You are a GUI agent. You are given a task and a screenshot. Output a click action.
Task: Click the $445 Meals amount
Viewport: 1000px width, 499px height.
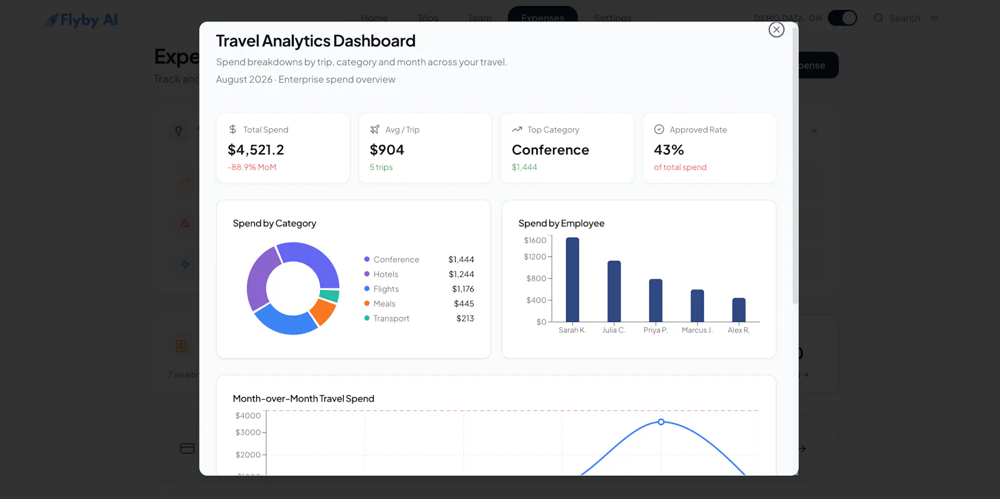pos(464,304)
